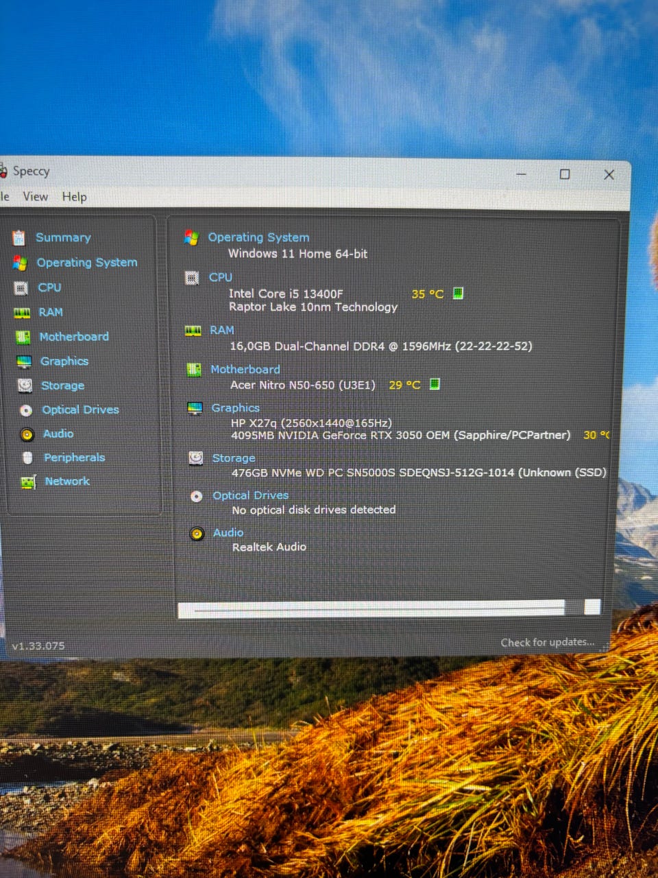658x878 pixels.
Task: Click the Optical Drives disc icon in sidebar
Action: coord(26,410)
